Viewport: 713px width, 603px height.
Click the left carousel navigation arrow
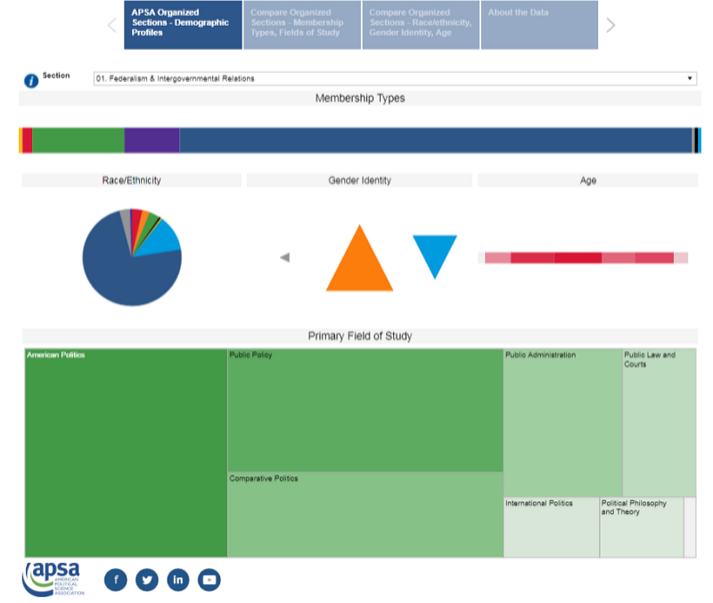click(111, 25)
